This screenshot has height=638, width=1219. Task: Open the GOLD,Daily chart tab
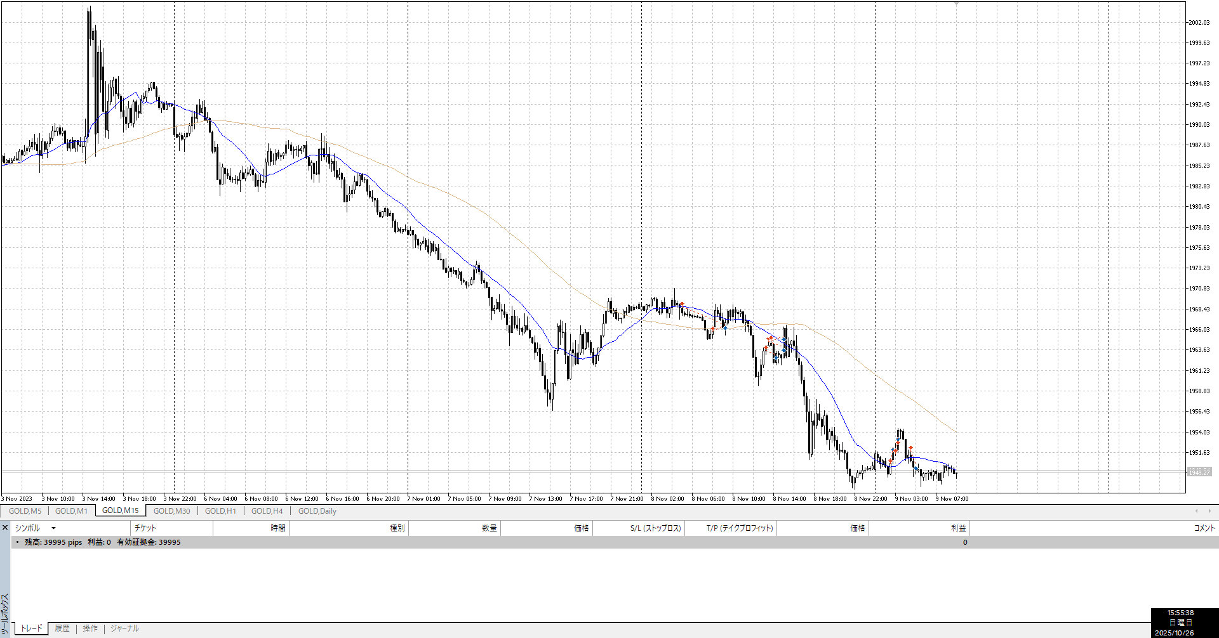317,511
